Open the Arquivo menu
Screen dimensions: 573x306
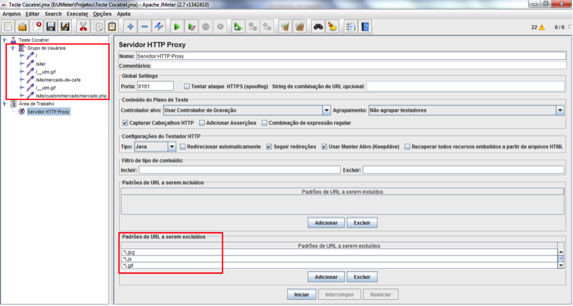coord(11,14)
